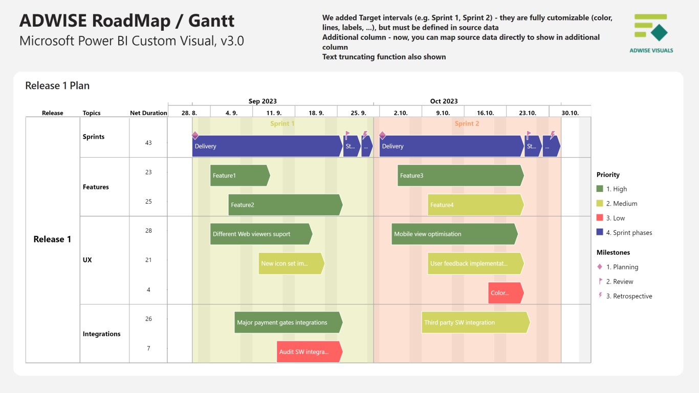Click the 28. 8. week header
This screenshot has height=393, width=699.
189,113
